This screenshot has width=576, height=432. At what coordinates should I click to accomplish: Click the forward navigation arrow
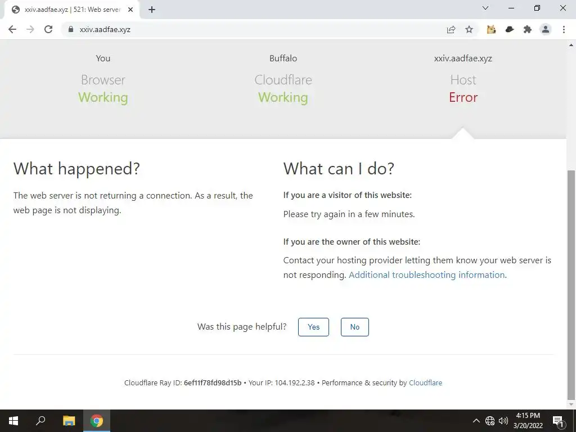(30, 29)
